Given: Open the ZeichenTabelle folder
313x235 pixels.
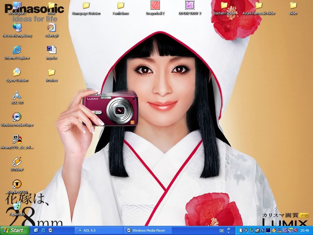Looking at the screenshot, I should (224, 8).
